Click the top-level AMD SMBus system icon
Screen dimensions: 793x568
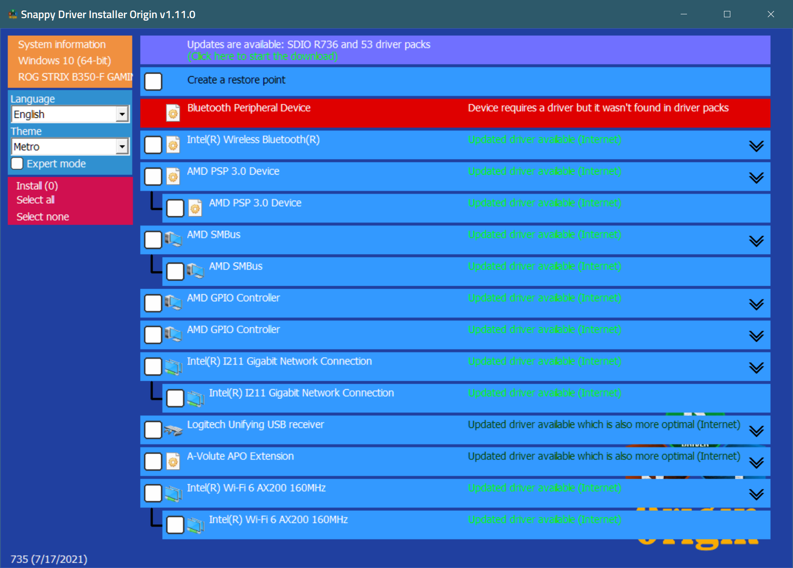pos(173,239)
